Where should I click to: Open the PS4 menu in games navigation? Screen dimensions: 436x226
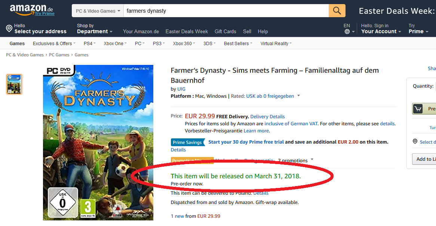89,44
